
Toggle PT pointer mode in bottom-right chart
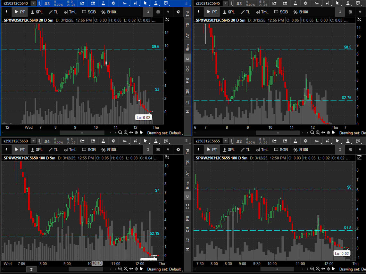click(212, 150)
